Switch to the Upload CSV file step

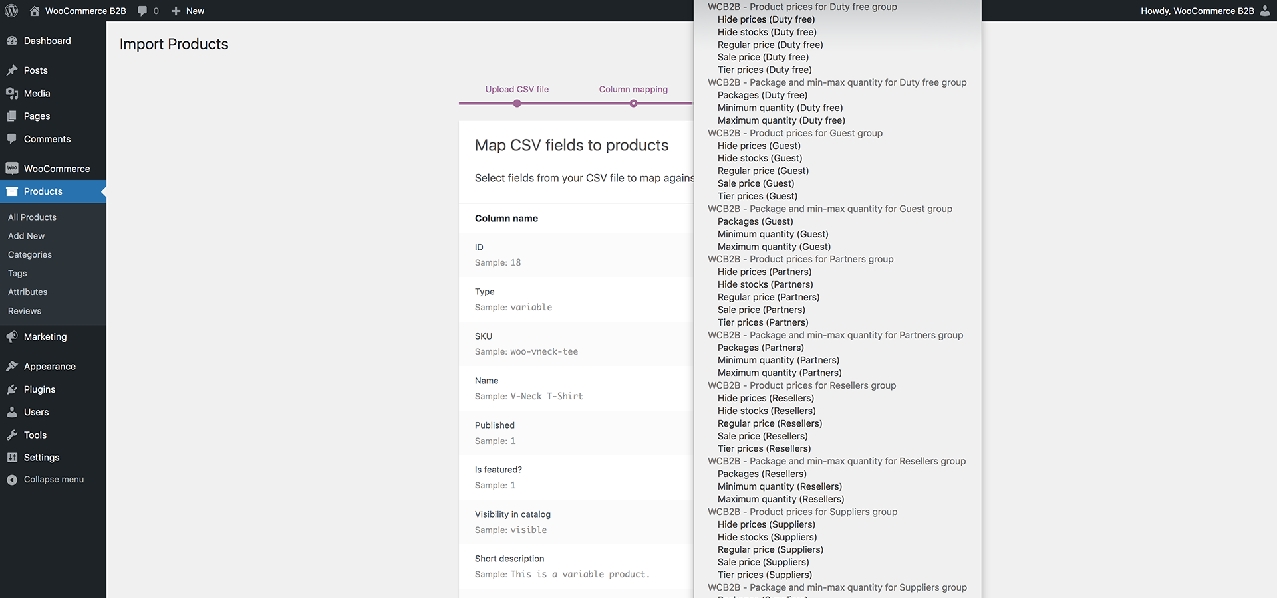point(517,89)
